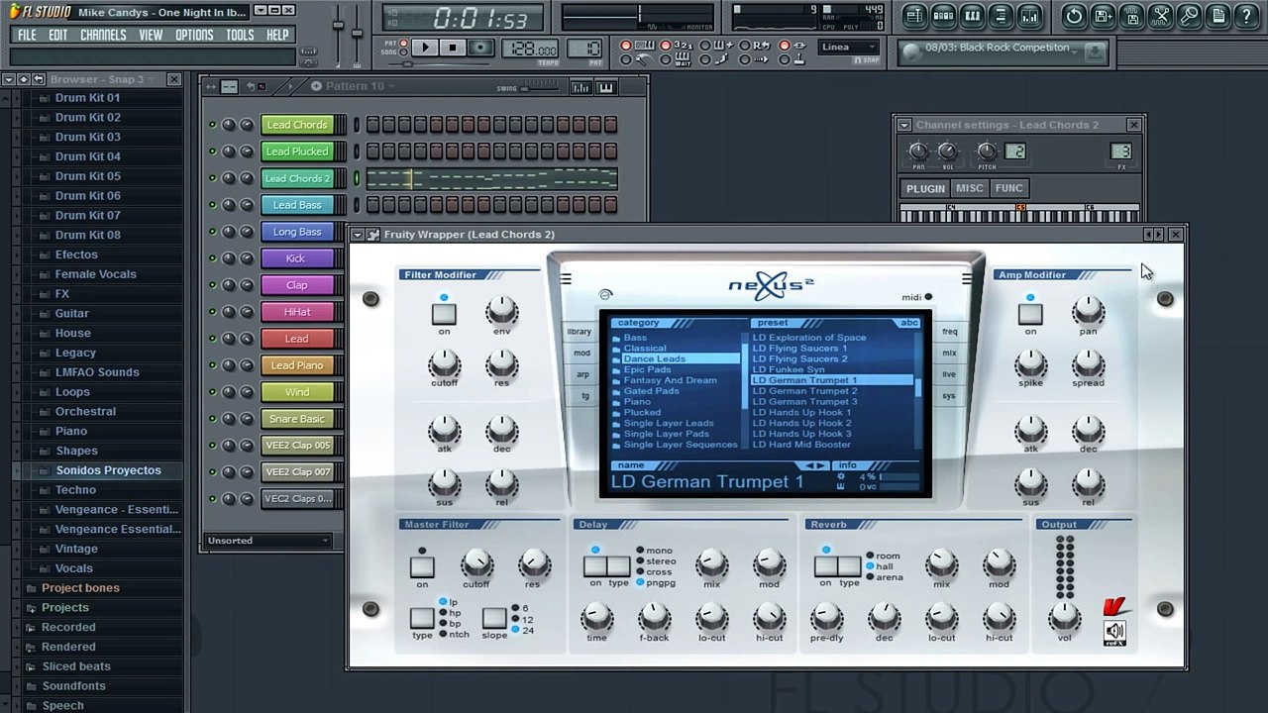Open the playlist view from top toolbar

click(914, 16)
